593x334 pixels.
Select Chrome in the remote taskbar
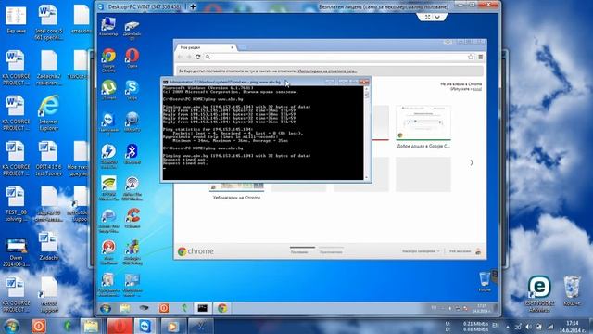(222, 308)
